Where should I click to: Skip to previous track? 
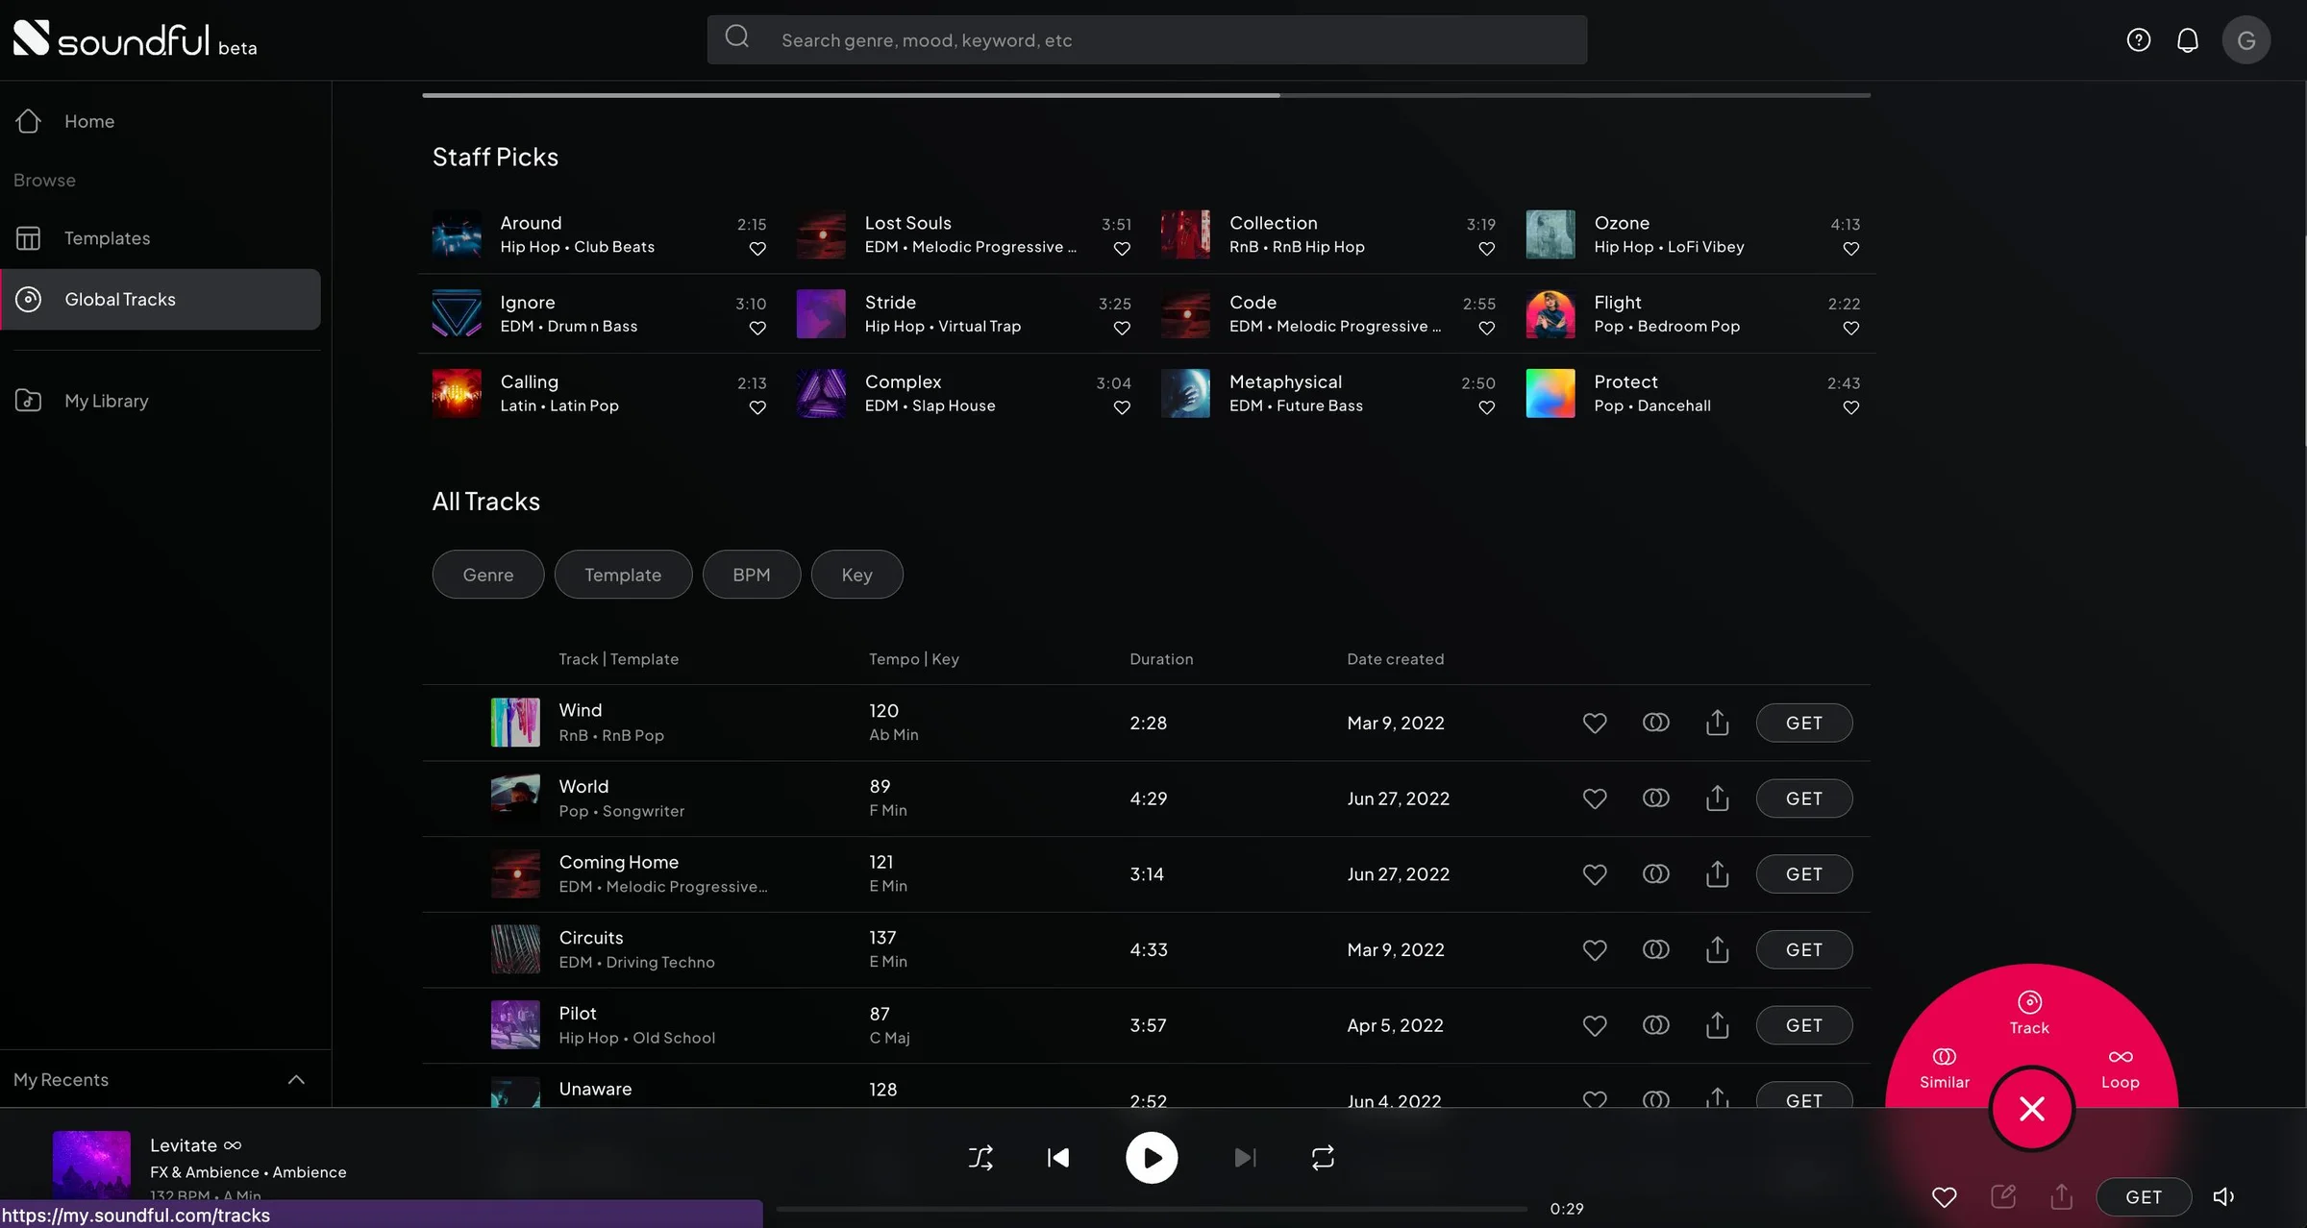coord(1057,1157)
